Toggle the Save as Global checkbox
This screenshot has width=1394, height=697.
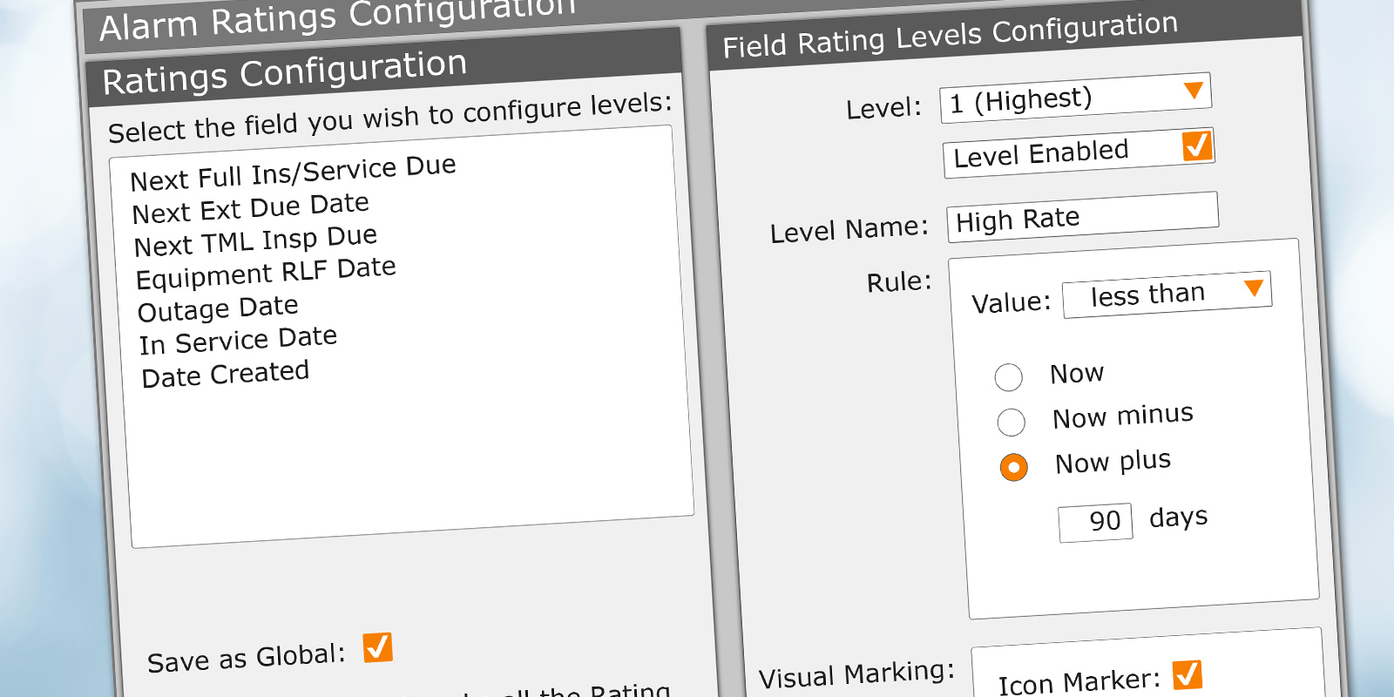[x=377, y=647]
